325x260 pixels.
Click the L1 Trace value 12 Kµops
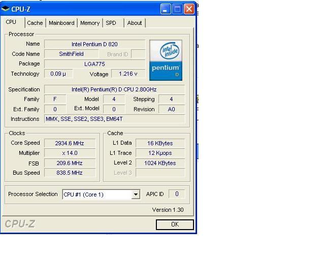pyautogui.click(x=160, y=153)
